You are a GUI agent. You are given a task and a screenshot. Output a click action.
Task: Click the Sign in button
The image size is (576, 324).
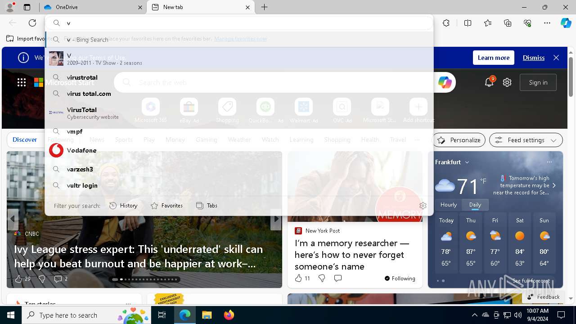(538, 82)
